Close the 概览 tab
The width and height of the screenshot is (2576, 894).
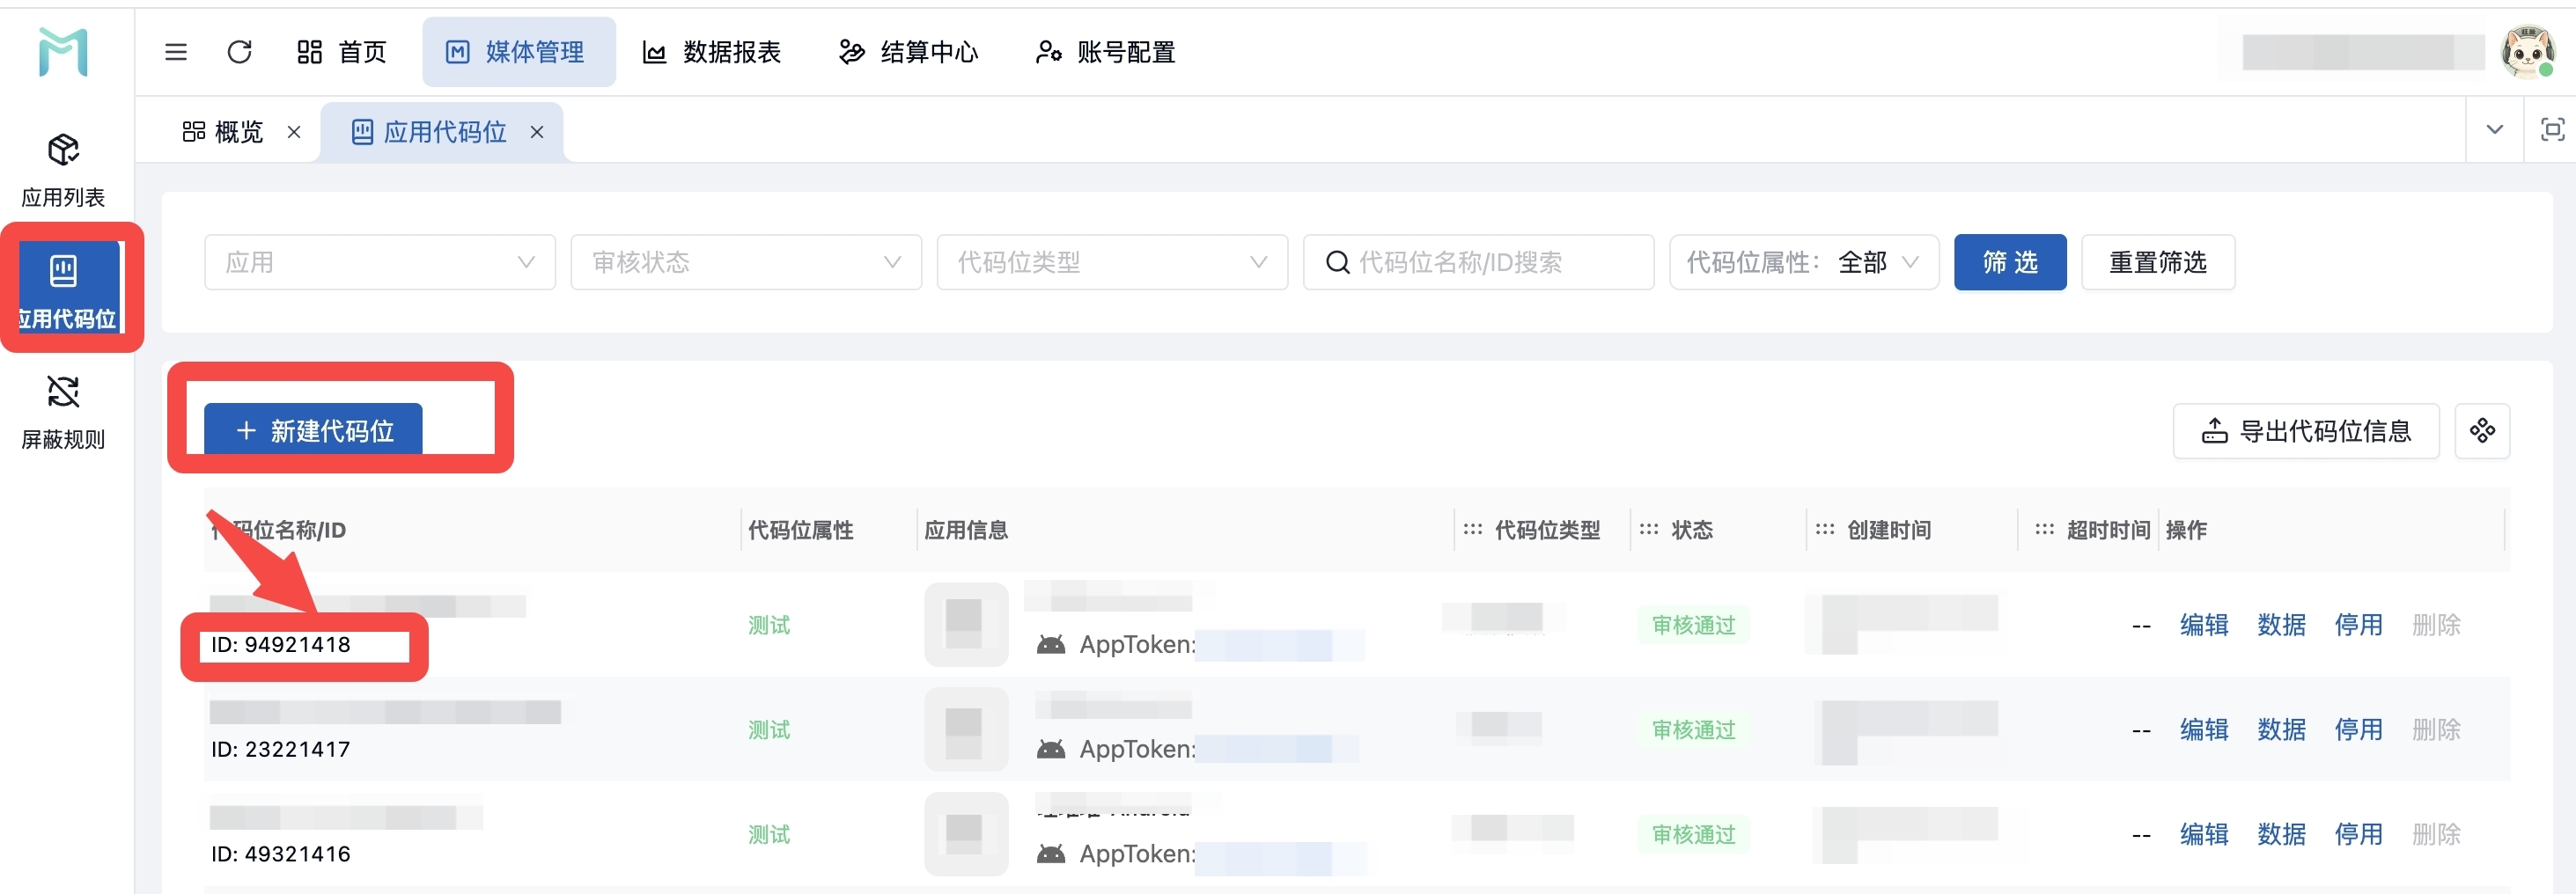294,132
